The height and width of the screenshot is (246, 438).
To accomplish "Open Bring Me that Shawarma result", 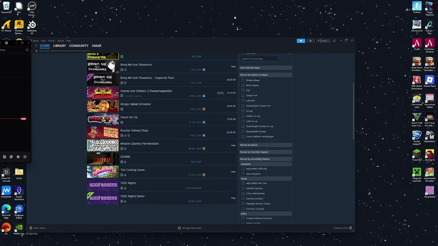I will [162, 67].
